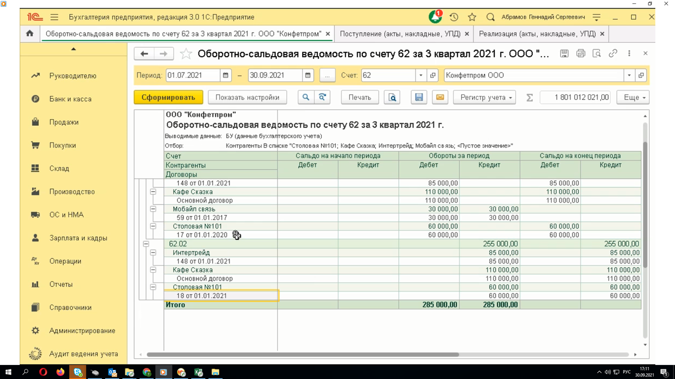Viewport: 675px width, 379px height.
Task: Open the notifications bell icon
Action: tap(435, 17)
